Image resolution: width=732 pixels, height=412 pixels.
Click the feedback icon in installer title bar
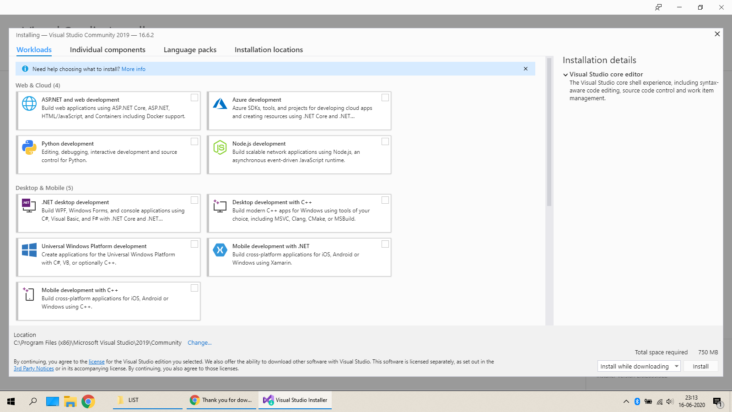click(658, 7)
